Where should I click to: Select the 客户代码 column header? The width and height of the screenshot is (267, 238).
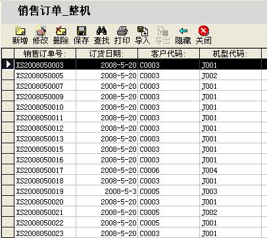tap(168, 54)
